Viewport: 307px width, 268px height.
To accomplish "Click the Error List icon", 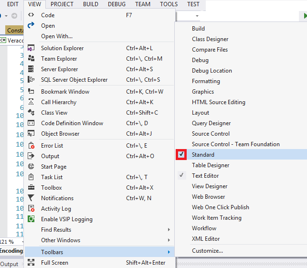I will [32, 146].
